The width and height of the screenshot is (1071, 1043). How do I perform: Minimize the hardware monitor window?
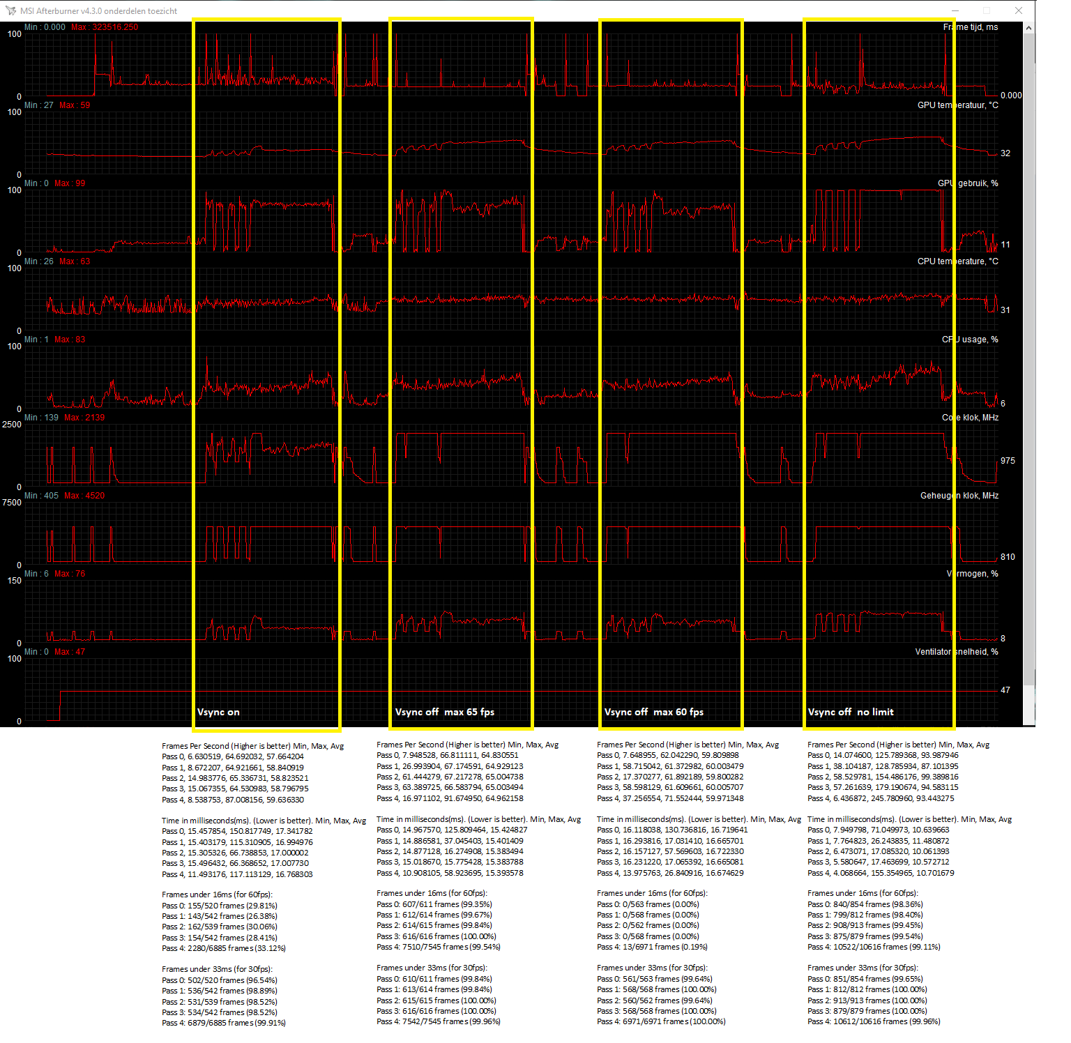click(955, 10)
